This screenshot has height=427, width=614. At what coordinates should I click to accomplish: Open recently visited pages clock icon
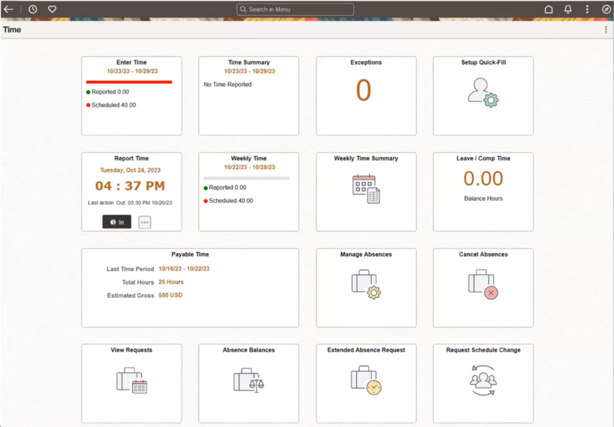pos(32,9)
